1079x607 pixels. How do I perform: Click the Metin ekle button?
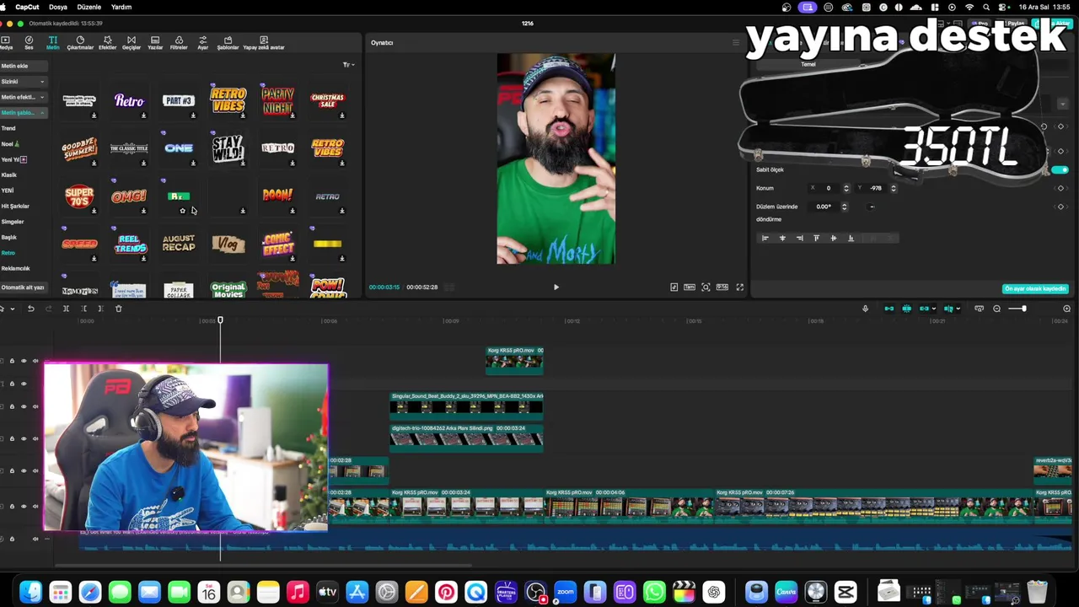click(24, 66)
